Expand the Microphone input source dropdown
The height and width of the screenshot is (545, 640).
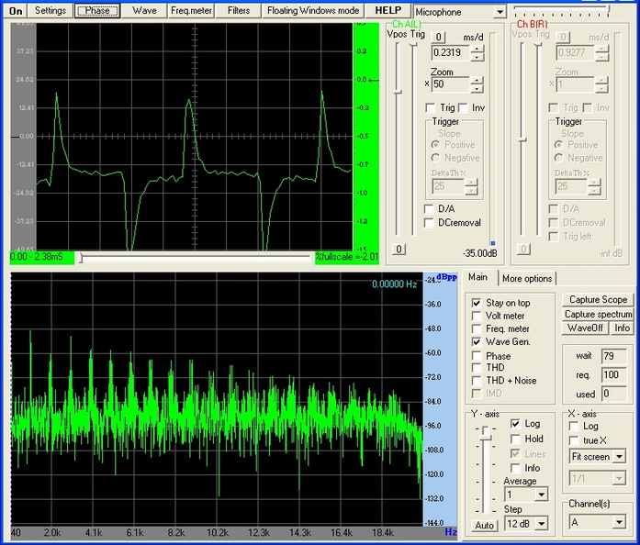click(500, 12)
